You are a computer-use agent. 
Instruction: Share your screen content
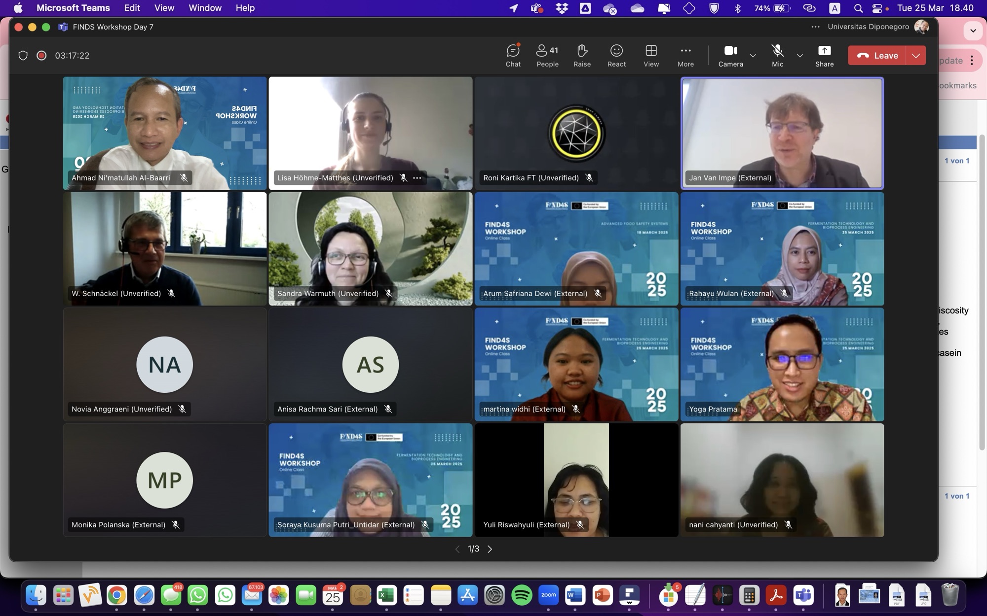[x=824, y=55]
